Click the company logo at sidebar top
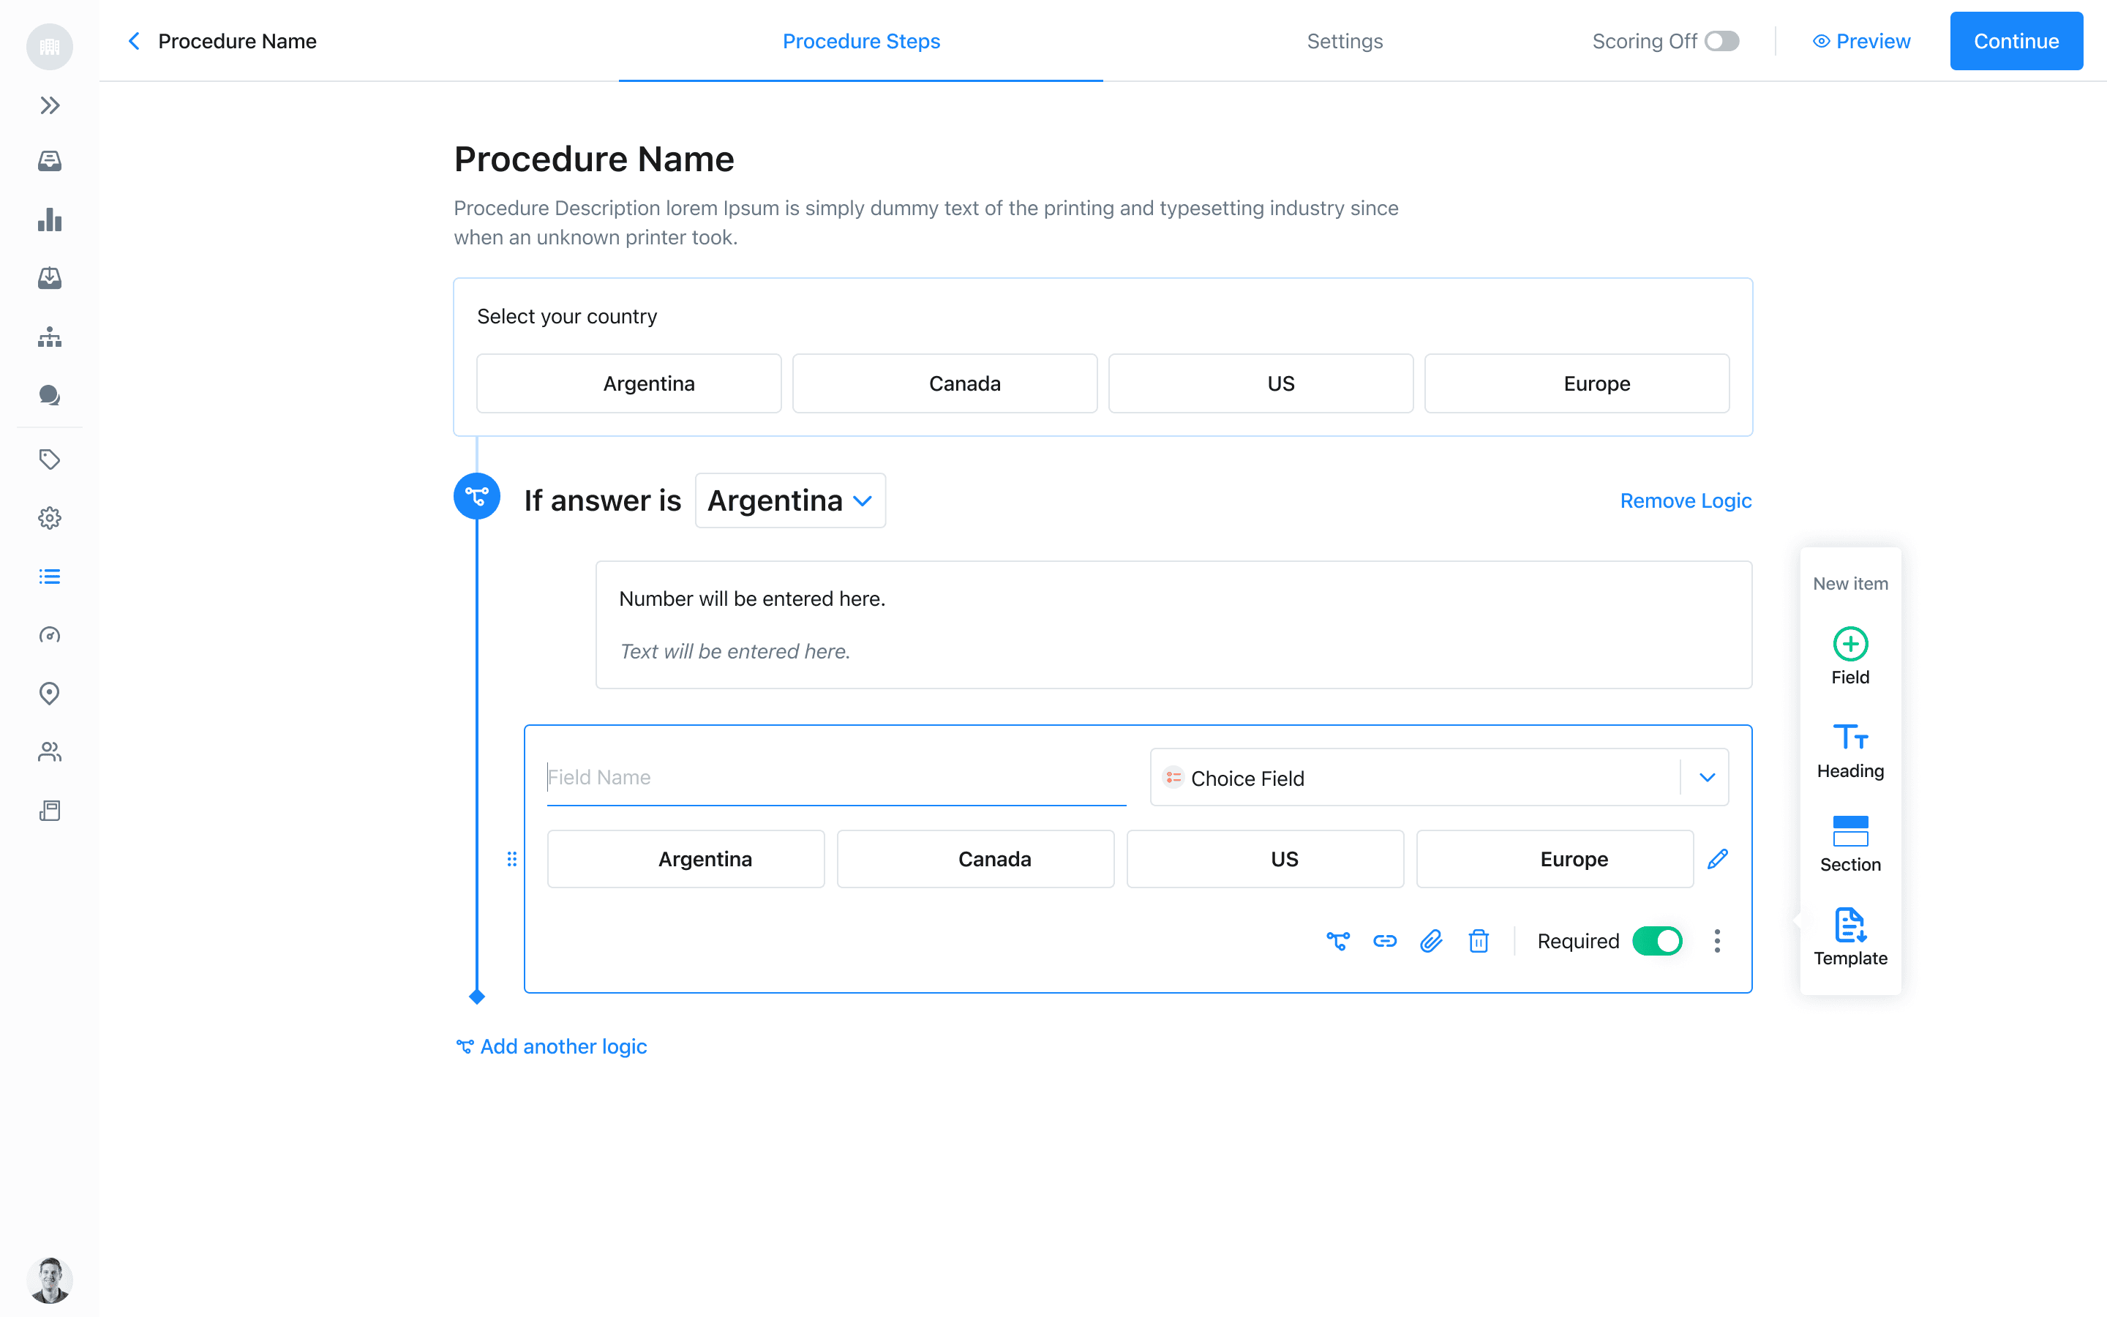2107x1317 pixels. (x=50, y=46)
